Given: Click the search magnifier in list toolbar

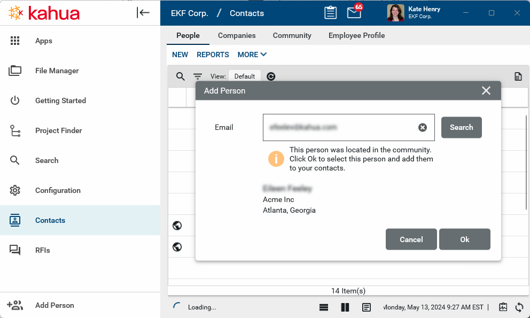Looking at the screenshot, I should [181, 76].
